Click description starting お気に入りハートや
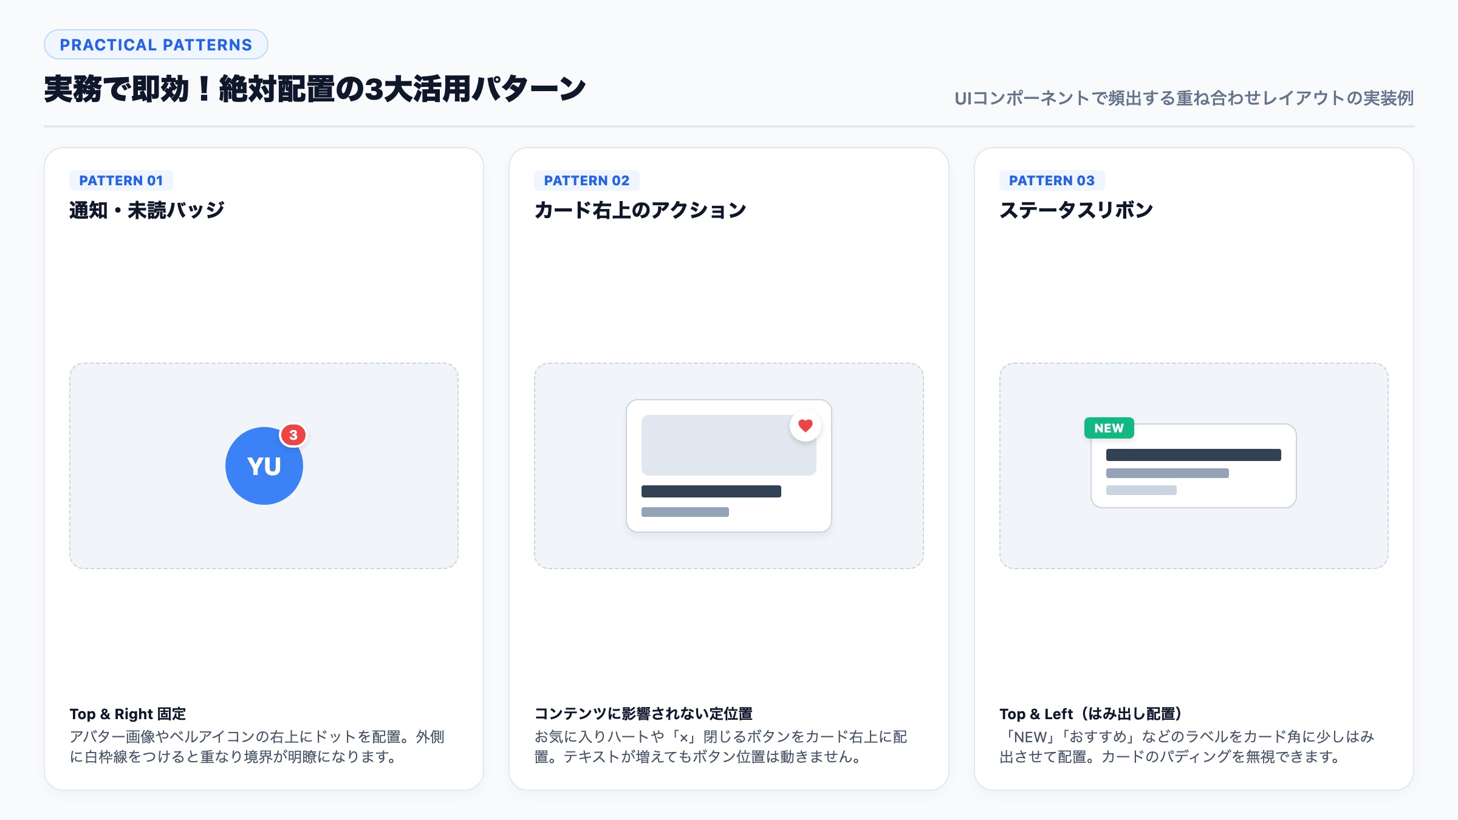This screenshot has height=820, width=1458. click(720, 747)
